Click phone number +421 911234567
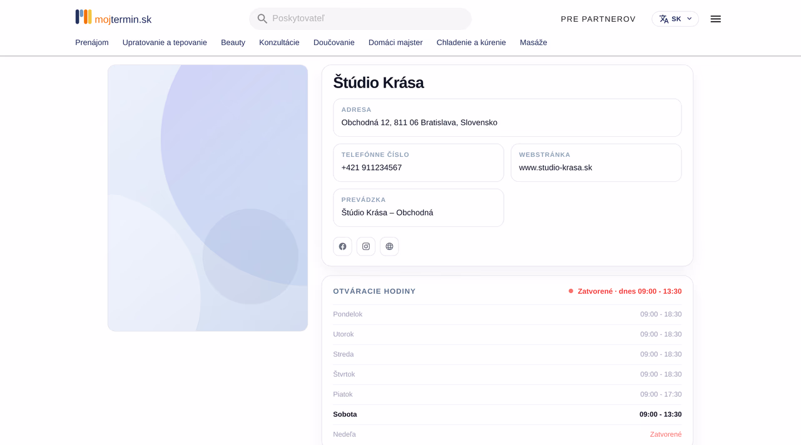The image size is (801, 445). click(x=372, y=167)
